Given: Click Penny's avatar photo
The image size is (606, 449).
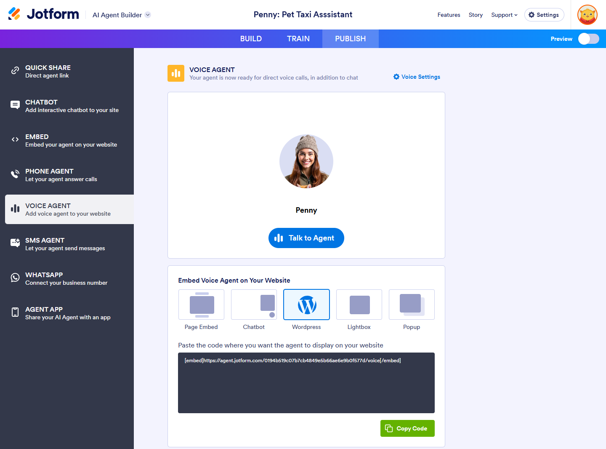Looking at the screenshot, I should [306, 161].
